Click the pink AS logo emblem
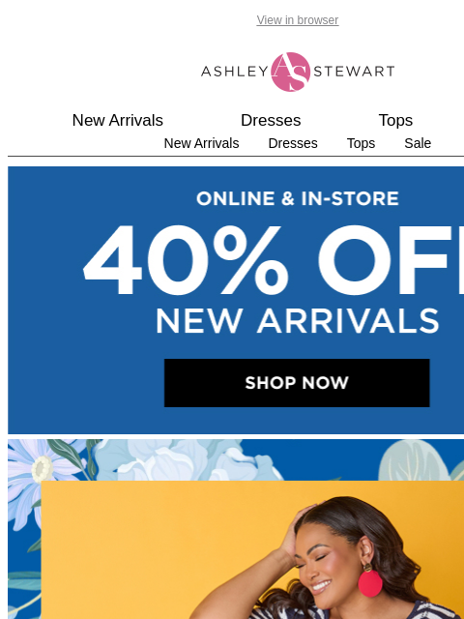 (x=290, y=72)
